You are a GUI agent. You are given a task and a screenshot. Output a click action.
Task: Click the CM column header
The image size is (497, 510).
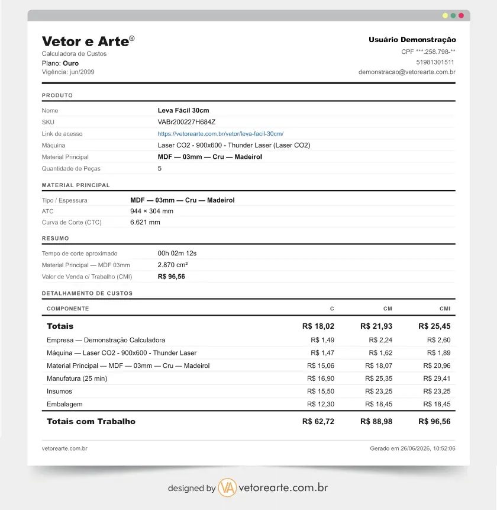[388, 309]
